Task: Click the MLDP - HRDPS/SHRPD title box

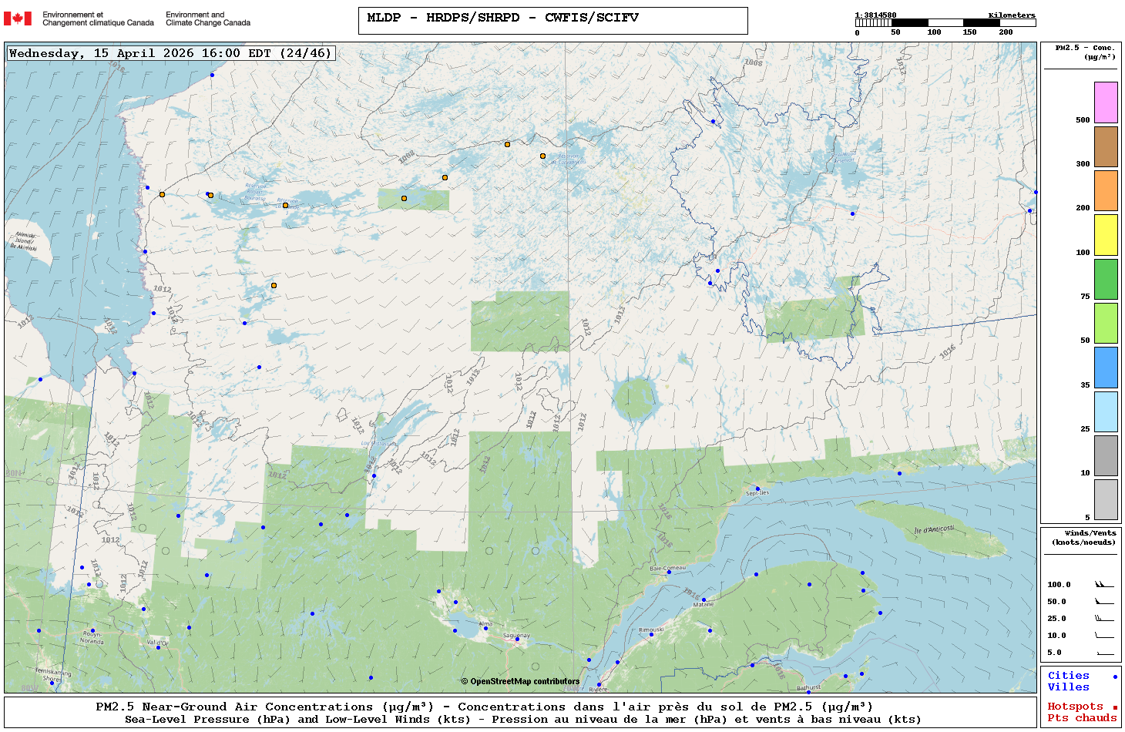Action: click(552, 20)
